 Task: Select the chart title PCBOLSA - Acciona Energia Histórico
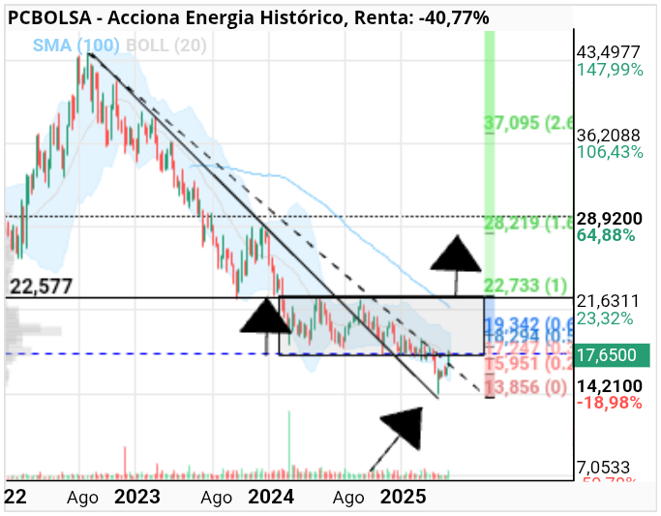pos(175,17)
